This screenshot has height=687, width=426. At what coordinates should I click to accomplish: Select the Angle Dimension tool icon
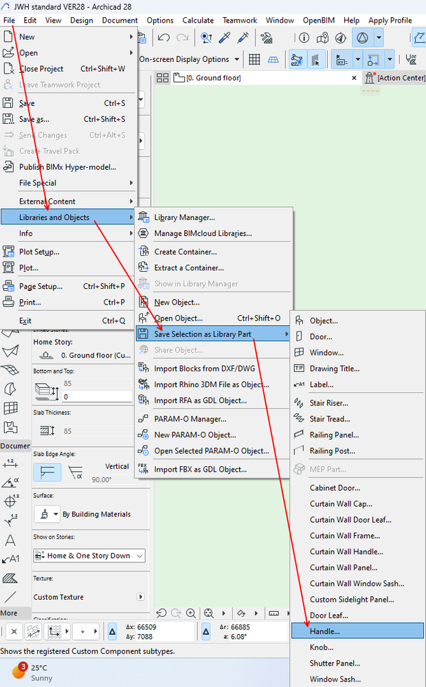[x=10, y=482]
